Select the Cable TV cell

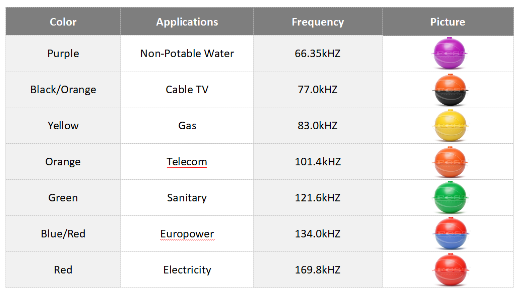coord(187,90)
